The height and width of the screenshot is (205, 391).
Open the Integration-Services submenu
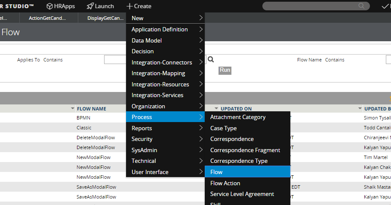tap(165, 95)
